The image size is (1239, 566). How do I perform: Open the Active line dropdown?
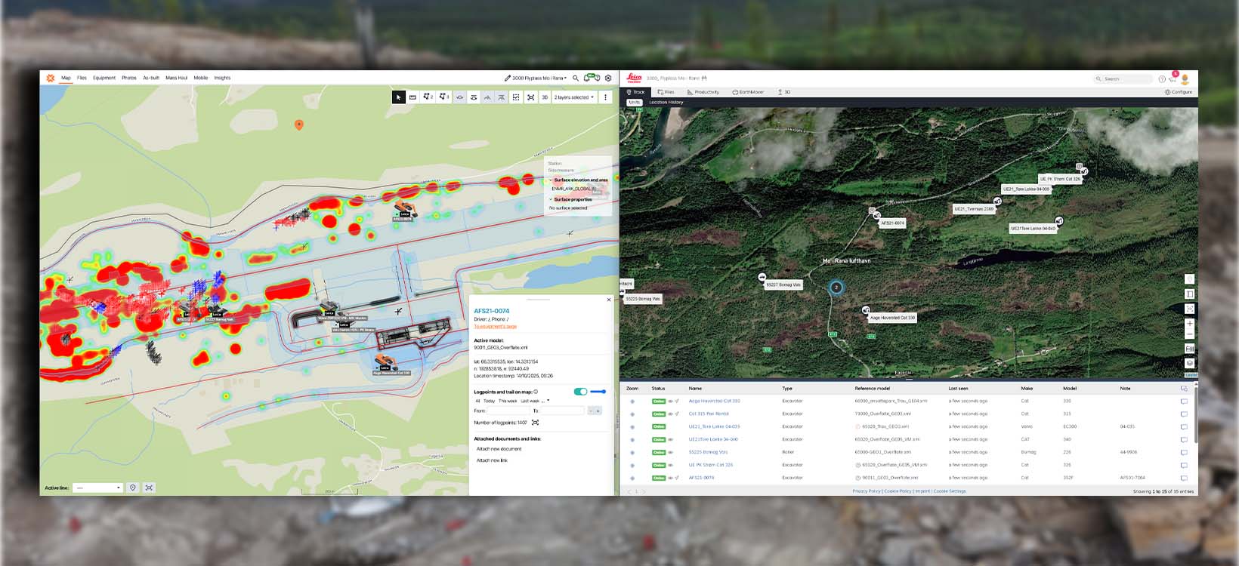[97, 488]
